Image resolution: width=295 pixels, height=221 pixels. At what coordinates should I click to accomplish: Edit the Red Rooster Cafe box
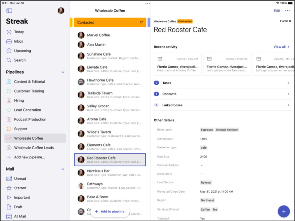coord(277,11)
